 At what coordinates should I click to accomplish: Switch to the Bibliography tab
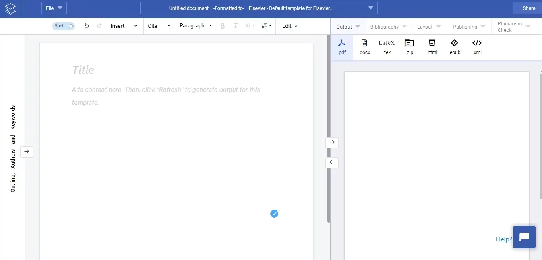[x=388, y=27]
